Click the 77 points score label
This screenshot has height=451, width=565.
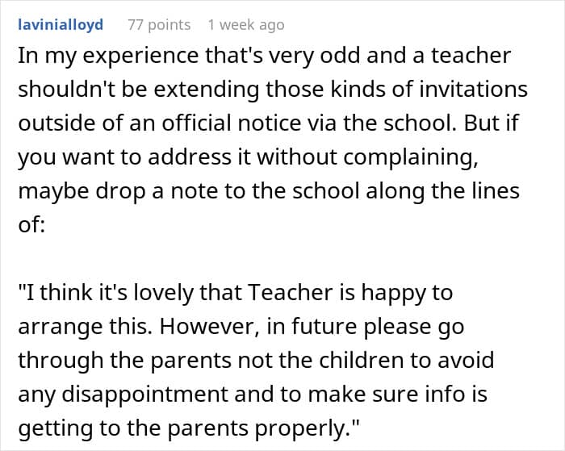tap(159, 25)
